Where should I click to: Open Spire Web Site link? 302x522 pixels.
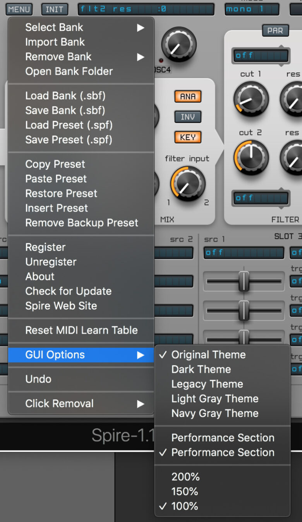(x=81, y=306)
